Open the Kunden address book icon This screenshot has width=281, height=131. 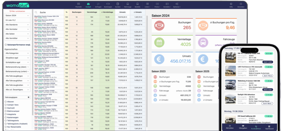[118, 4]
